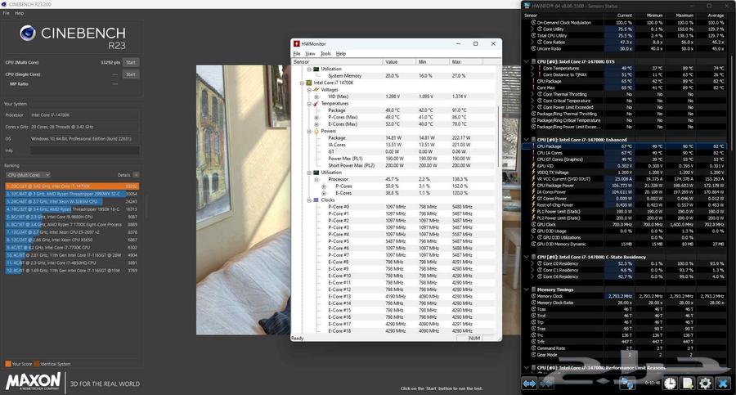
Task: Select the Intel Core i7-7700K ranking entry
Action: 72,248
